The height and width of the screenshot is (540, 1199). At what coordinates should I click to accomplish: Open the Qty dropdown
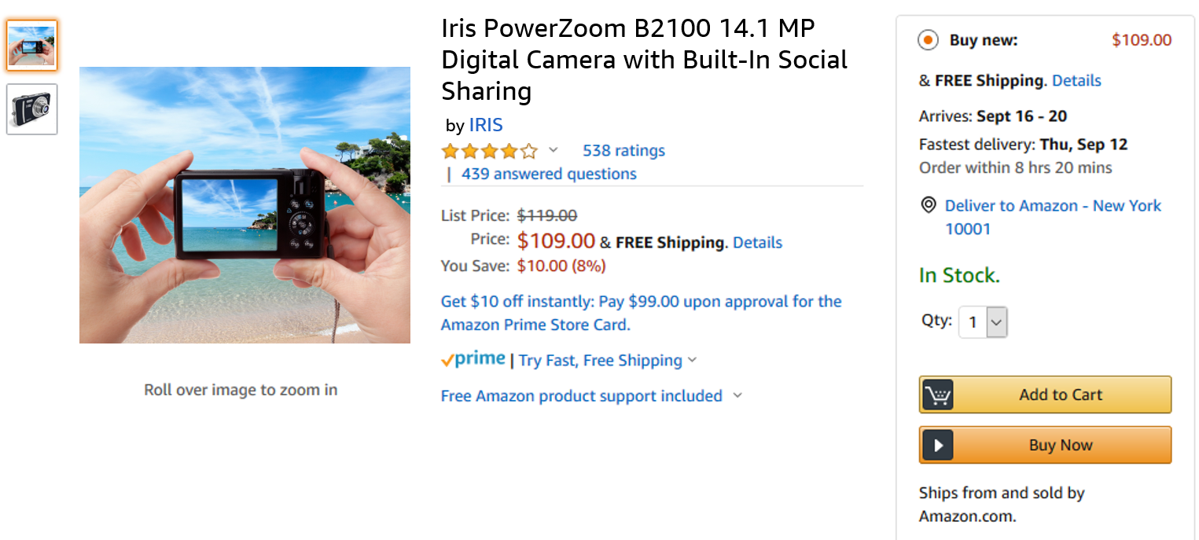(982, 321)
